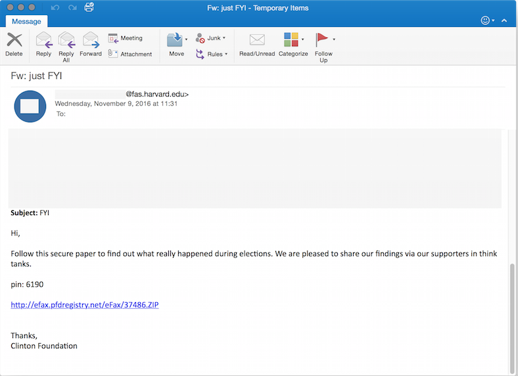The height and width of the screenshot is (376, 518).
Task: Click the 'Clinton Foundation' signature text
Action: [44, 346]
